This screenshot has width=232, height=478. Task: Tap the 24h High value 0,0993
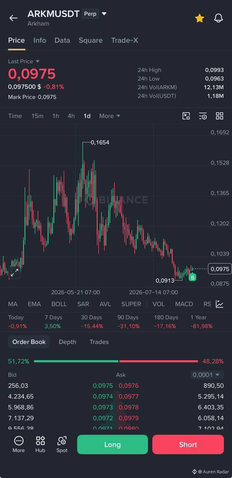(x=214, y=70)
